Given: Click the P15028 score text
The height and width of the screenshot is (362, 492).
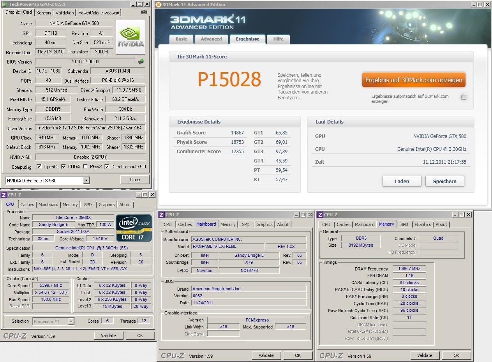Looking at the screenshot, I should coord(229,79).
